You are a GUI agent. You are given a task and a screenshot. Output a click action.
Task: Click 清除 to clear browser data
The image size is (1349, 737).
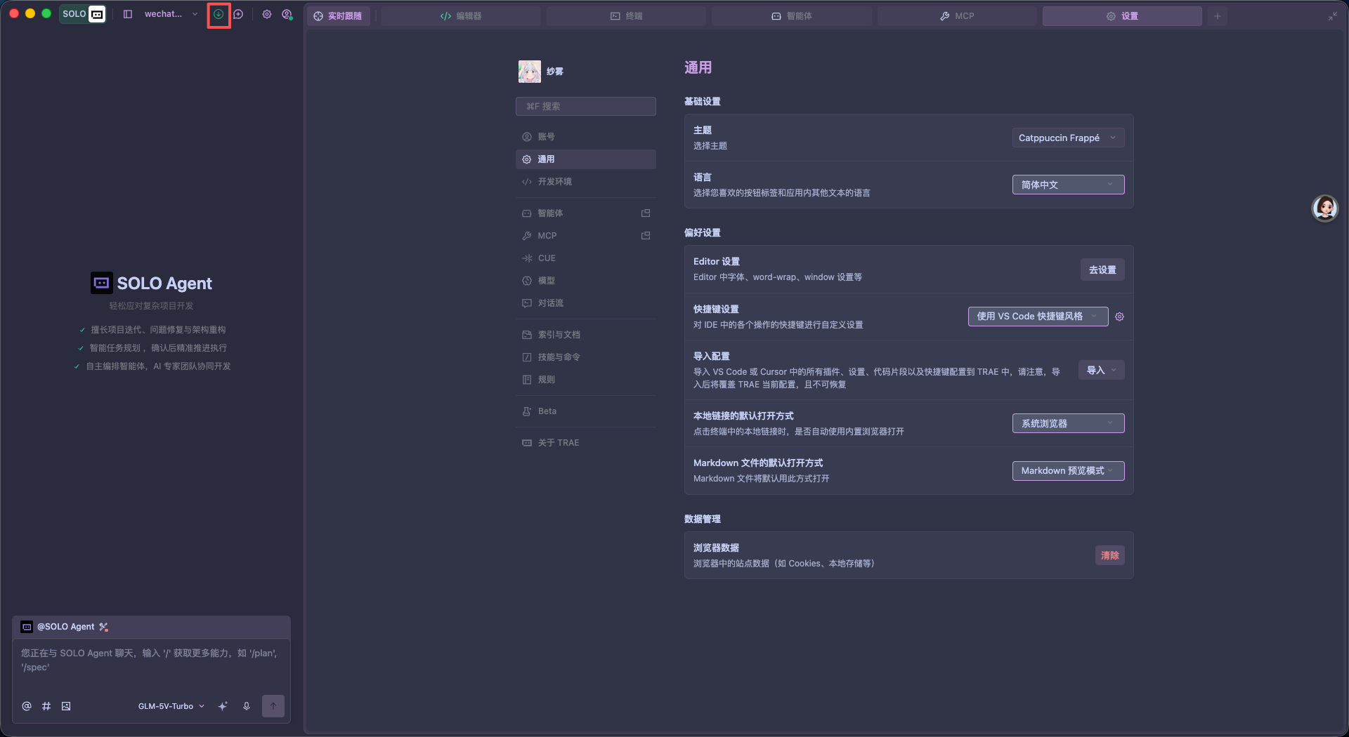[x=1109, y=555]
